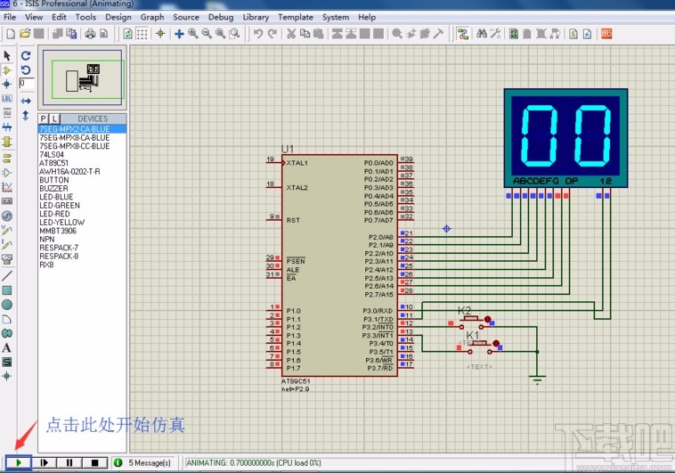Select the Text script mode tool
Screen dimensions: 675x473
point(7,113)
